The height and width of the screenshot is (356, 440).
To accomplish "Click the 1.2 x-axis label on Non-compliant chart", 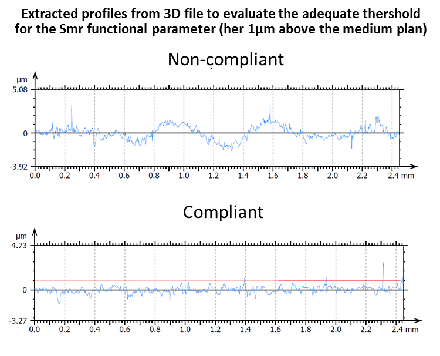I will (214, 176).
